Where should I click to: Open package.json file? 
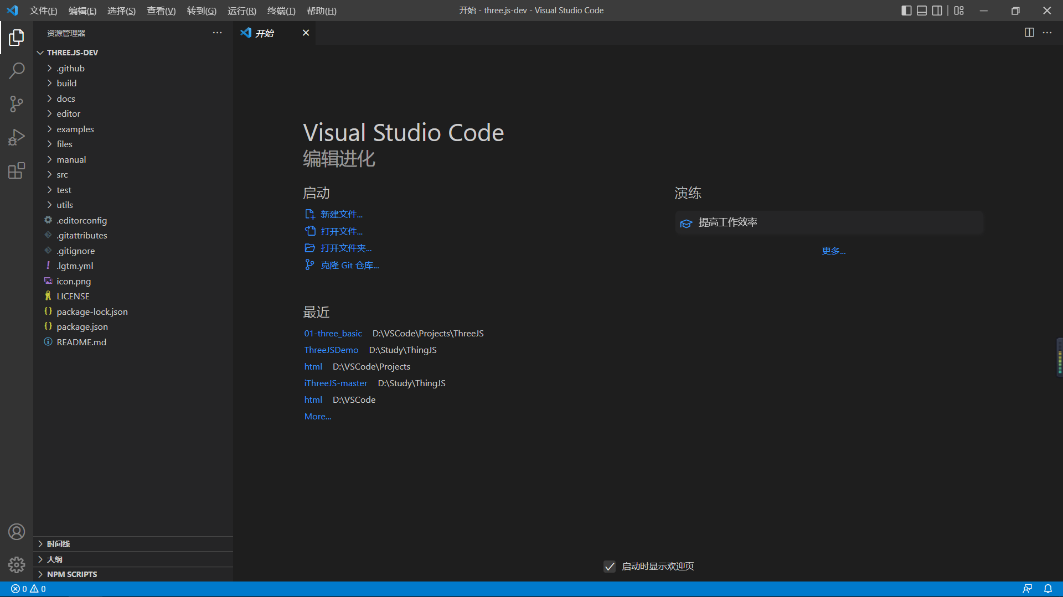point(82,326)
